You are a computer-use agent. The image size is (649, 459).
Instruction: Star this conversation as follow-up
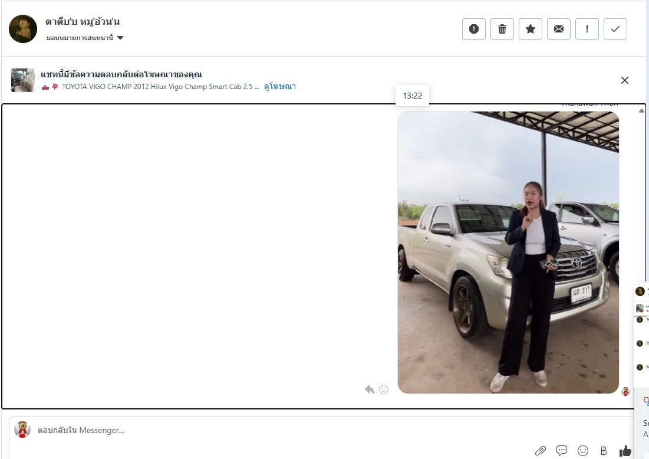click(x=530, y=29)
